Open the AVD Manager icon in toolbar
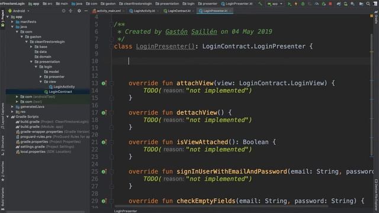 [x=346, y=4]
